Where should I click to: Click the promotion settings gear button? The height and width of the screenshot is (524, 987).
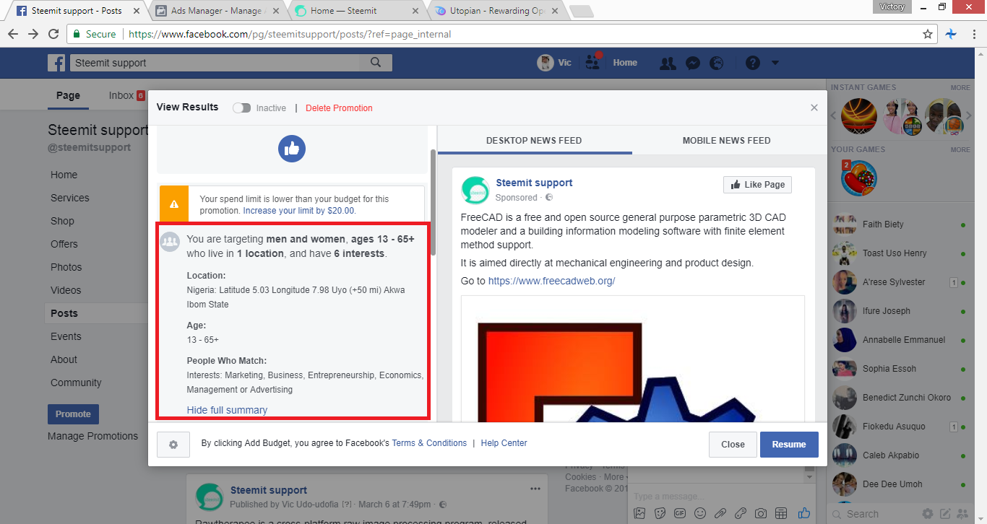[173, 445]
